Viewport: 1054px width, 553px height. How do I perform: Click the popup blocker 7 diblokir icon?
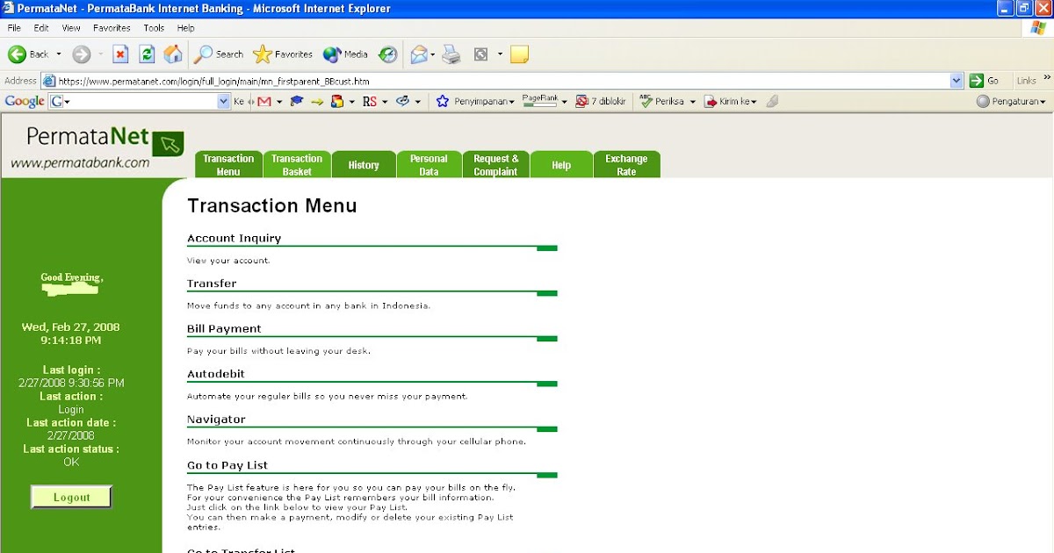click(x=601, y=102)
